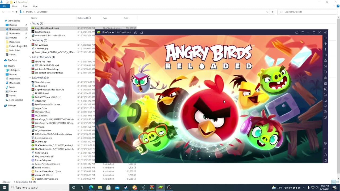Click the rotate screen icon in BlueStacks sidebar
Image resolution: width=340 pixels, height=191 pixels.
325,100
